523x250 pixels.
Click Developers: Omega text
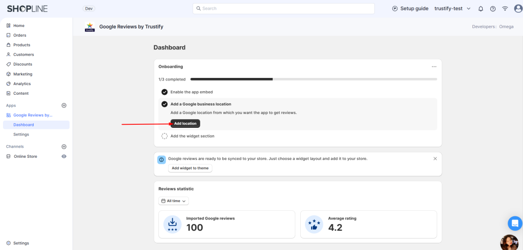pyautogui.click(x=493, y=26)
